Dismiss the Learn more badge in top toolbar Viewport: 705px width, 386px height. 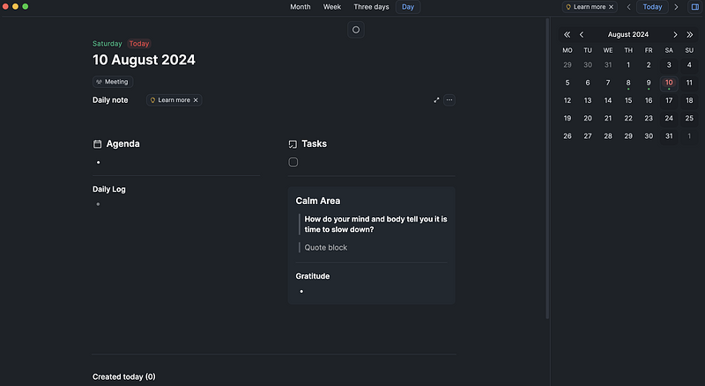click(611, 7)
